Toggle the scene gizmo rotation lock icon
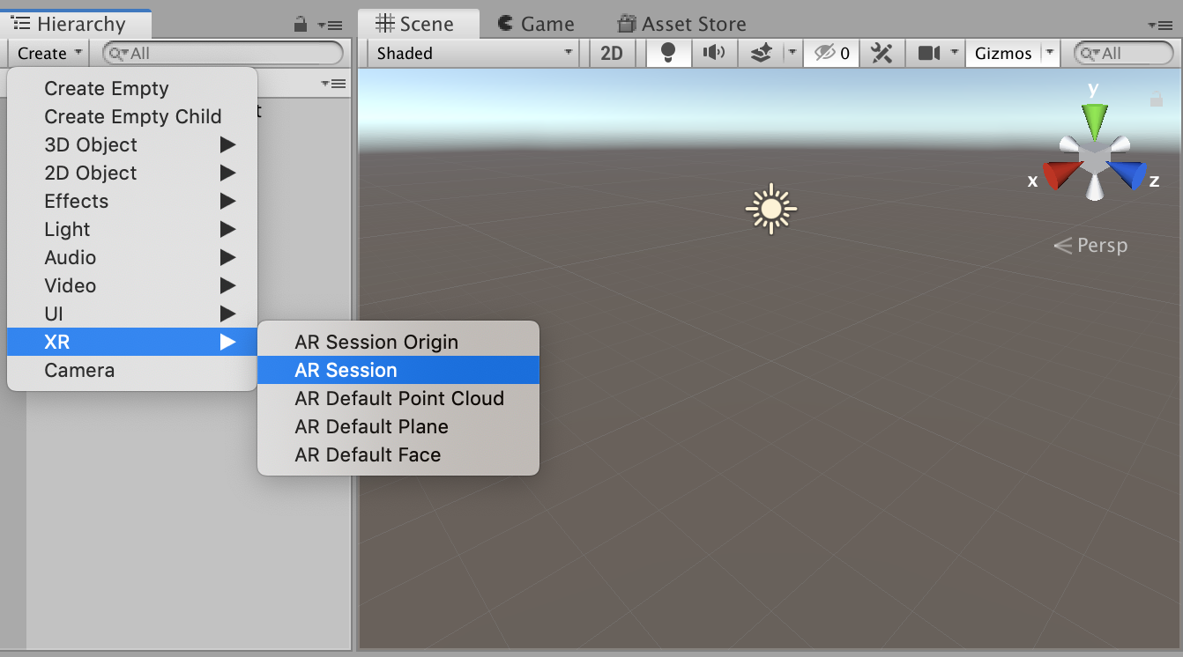The image size is (1183, 657). pyautogui.click(x=1156, y=99)
